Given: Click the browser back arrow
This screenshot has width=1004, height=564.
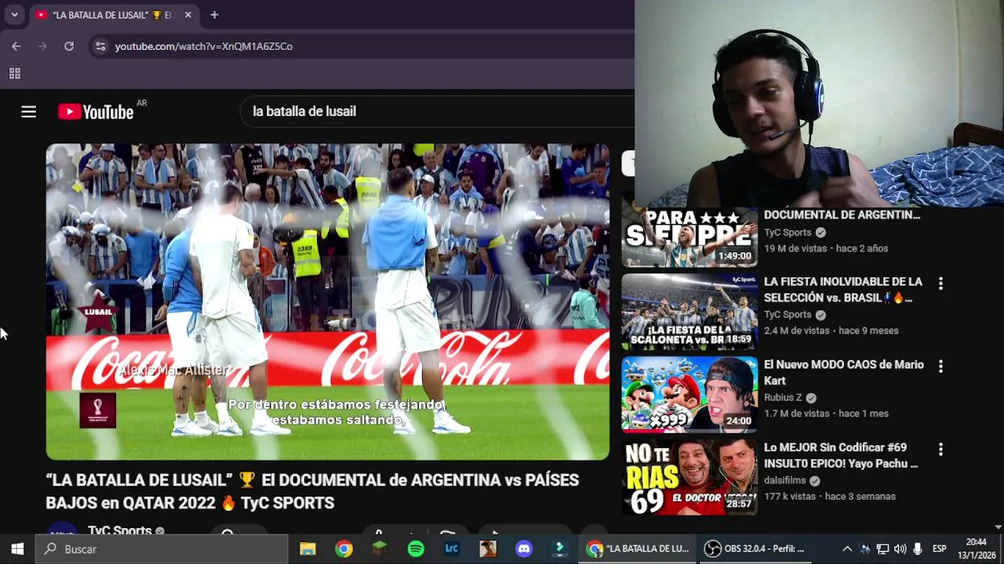Looking at the screenshot, I should (x=16, y=46).
